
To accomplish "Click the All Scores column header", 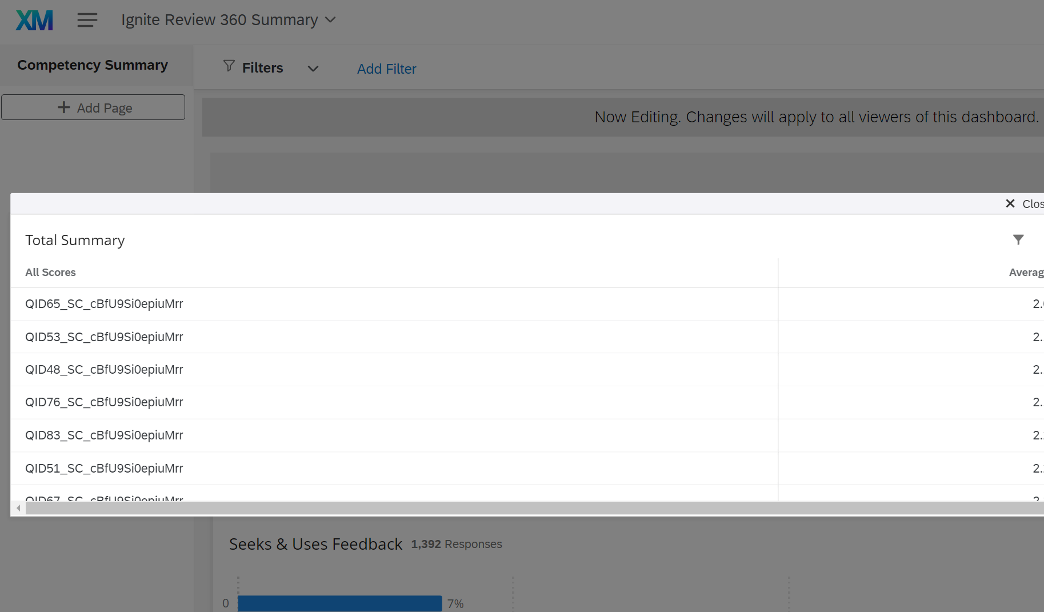I will pos(50,273).
